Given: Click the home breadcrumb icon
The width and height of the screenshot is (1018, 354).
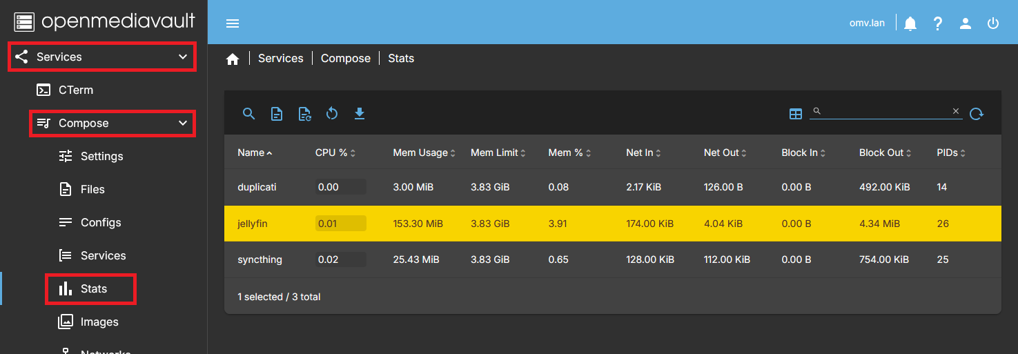Looking at the screenshot, I should (x=233, y=59).
